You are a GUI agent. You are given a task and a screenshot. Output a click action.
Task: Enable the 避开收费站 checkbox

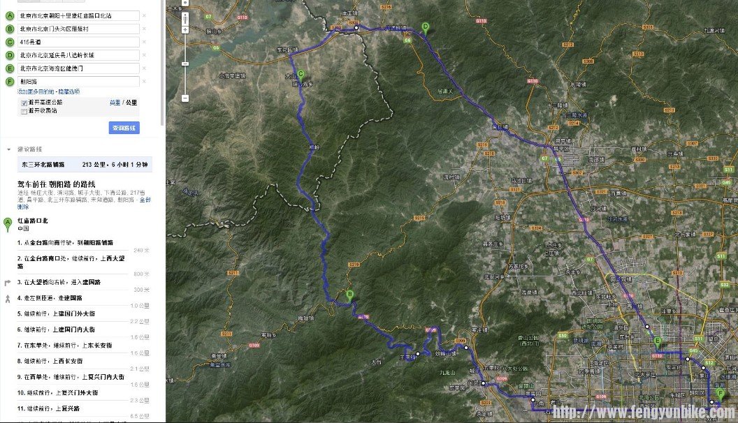24,111
